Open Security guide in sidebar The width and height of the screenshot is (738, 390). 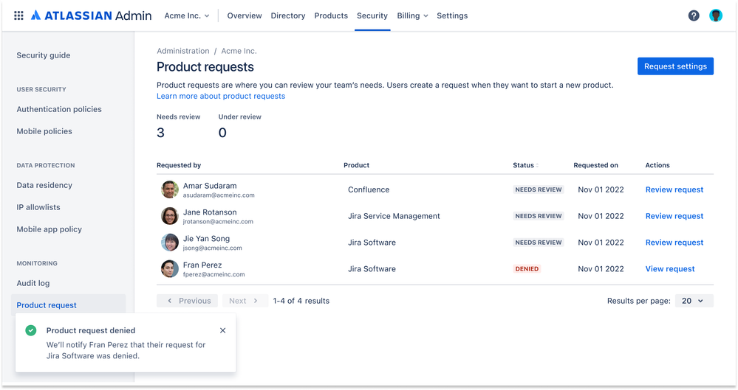(x=44, y=55)
